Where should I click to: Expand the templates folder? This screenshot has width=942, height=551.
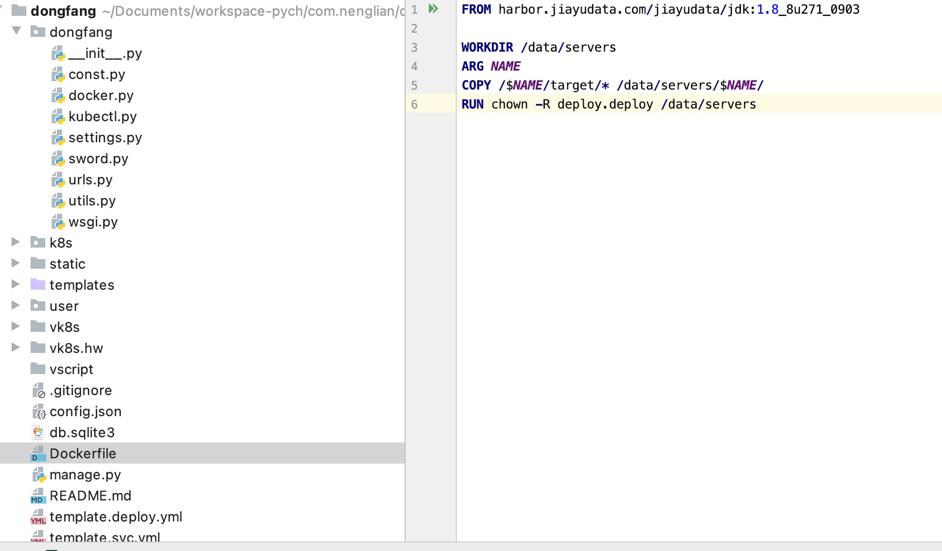16,284
